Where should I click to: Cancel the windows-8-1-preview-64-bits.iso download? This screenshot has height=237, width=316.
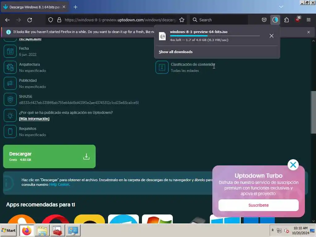click(272, 36)
